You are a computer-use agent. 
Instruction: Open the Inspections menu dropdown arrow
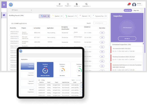click(x=90, y=6)
